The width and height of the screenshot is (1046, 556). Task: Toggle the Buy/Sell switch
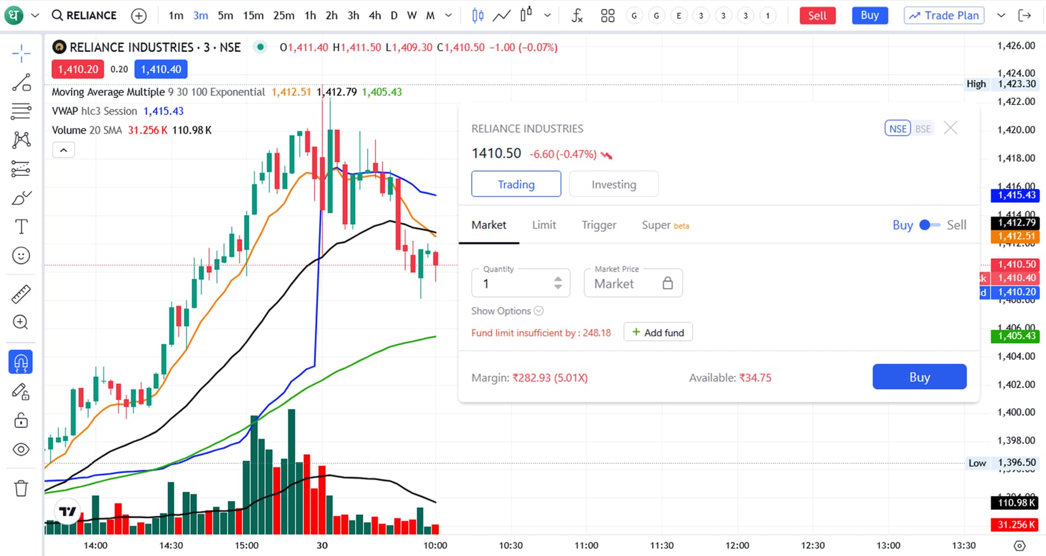[929, 225]
